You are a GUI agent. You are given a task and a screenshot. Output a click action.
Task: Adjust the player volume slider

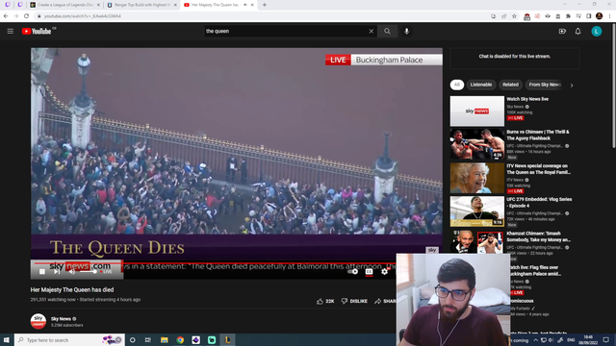pyautogui.click(x=89, y=271)
